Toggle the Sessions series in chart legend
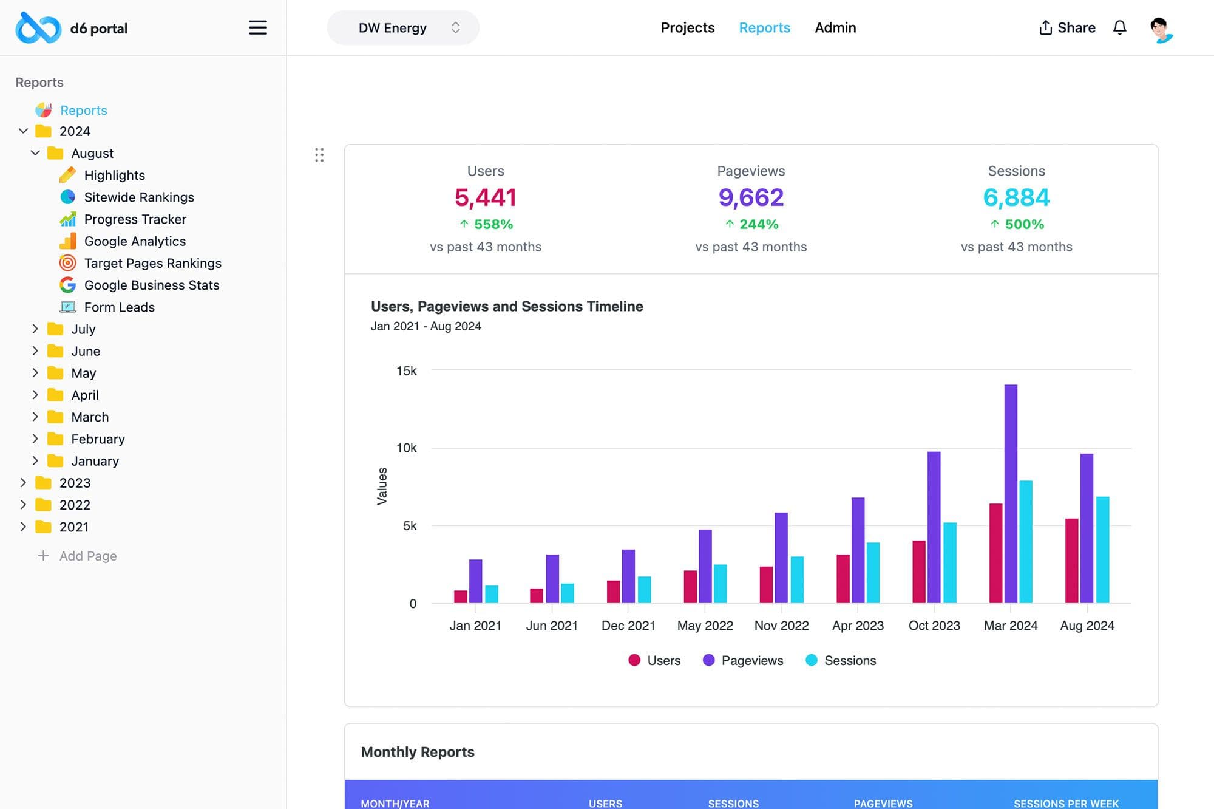Screen dimensions: 1214x809 click(841, 660)
